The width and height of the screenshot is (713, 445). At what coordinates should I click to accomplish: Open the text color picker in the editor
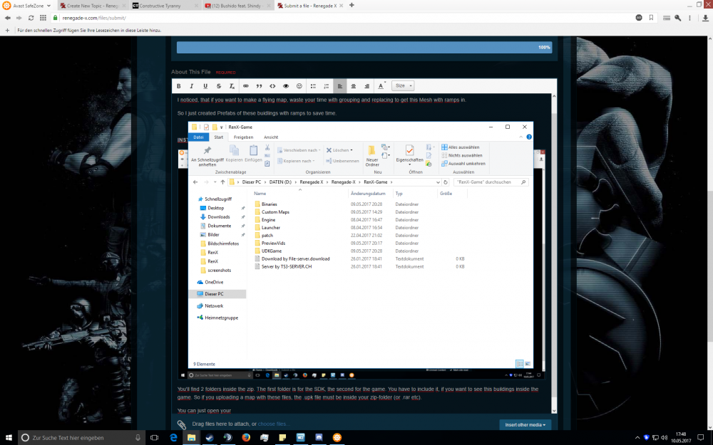pyautogui.click(x=381, y=86)
